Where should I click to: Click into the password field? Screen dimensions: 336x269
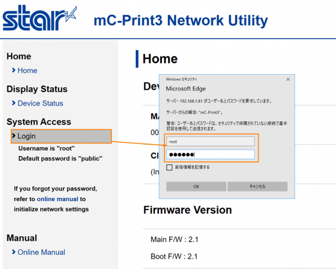click(x=210, y=155)
